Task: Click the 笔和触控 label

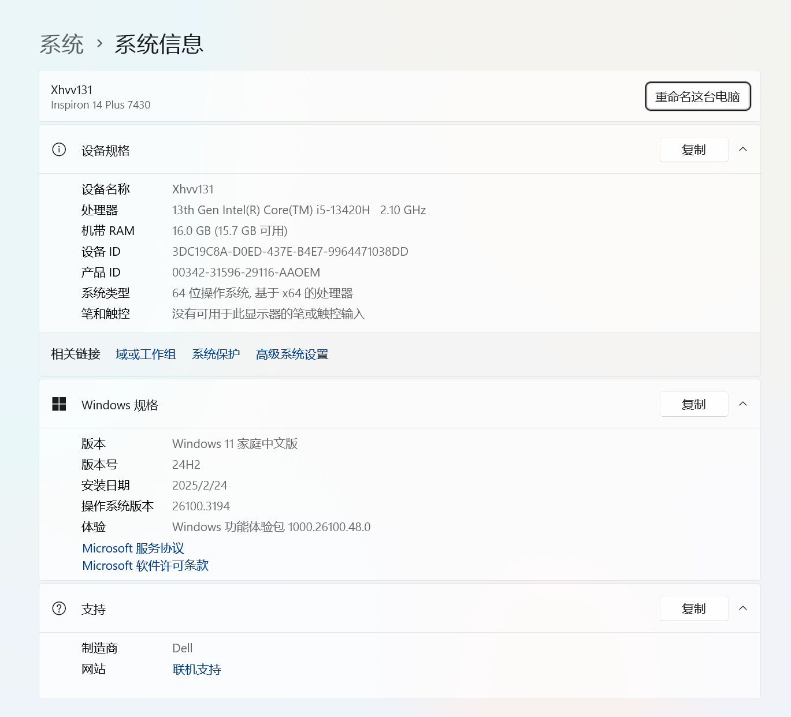Action: tap(106, 314)
